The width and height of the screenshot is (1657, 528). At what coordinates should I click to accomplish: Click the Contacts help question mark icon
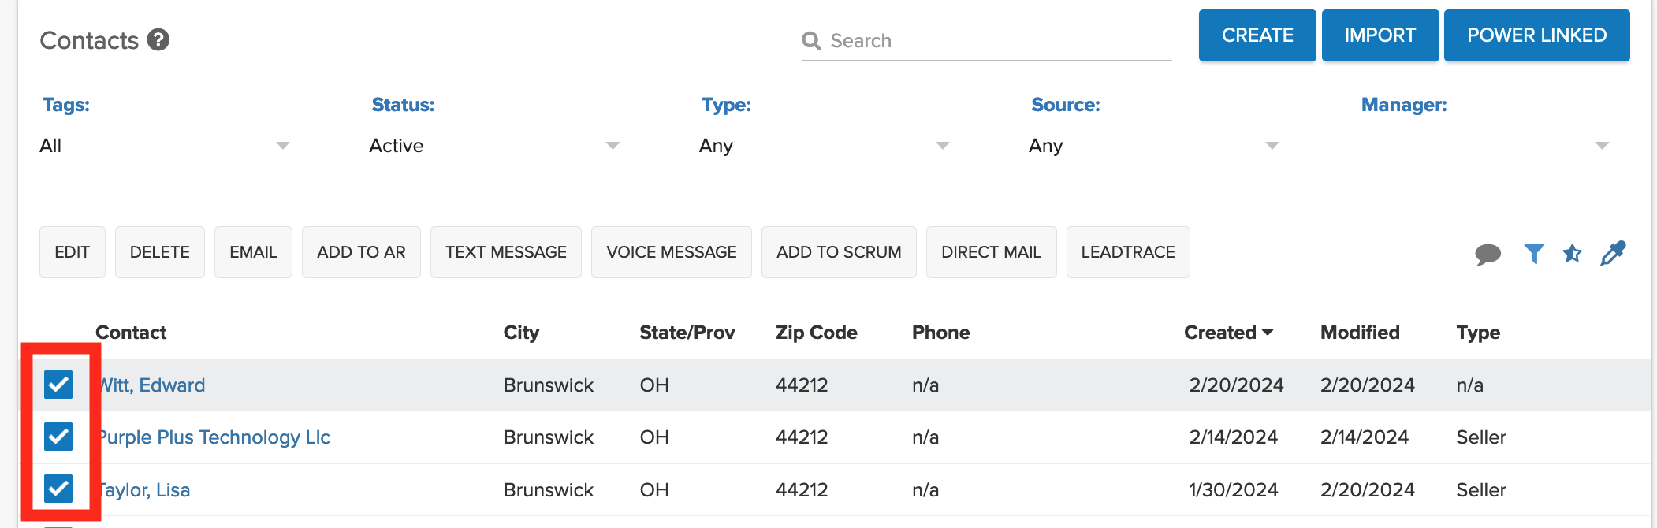(x=158, y=40)
